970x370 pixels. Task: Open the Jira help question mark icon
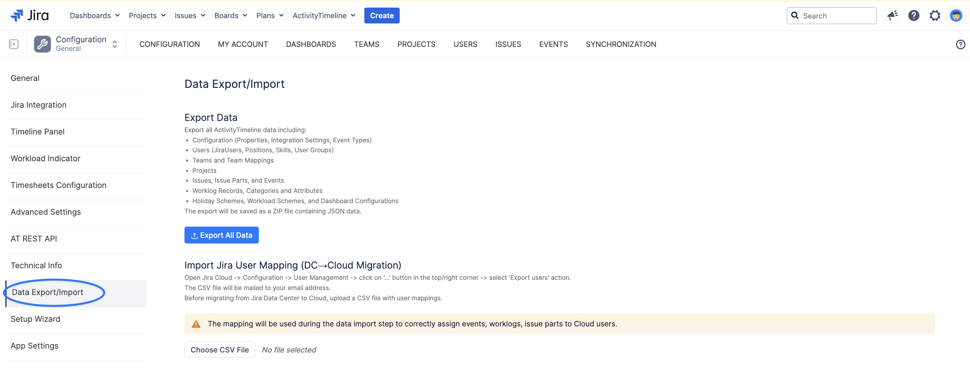(x=913, y=16)
